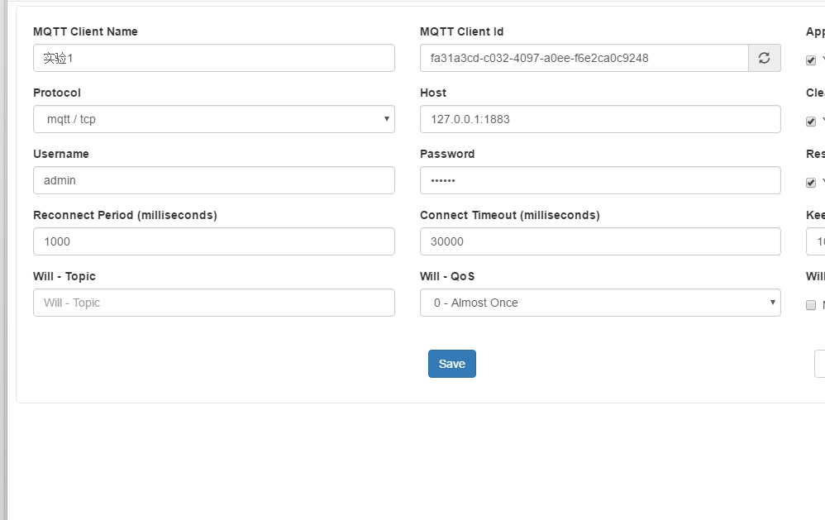Toggle the checkbox under the 'Res' label
Viewport: 825px width, 520px height.
point(811,183)
